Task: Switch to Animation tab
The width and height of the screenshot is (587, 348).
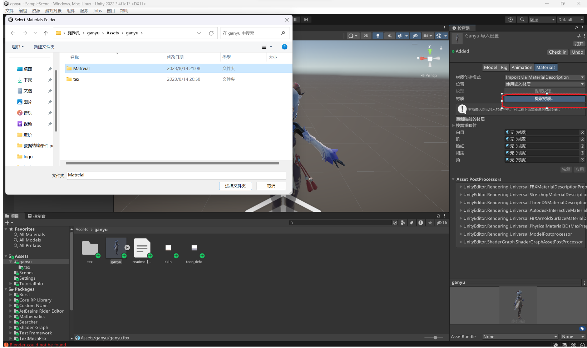Action: [522, 67]
